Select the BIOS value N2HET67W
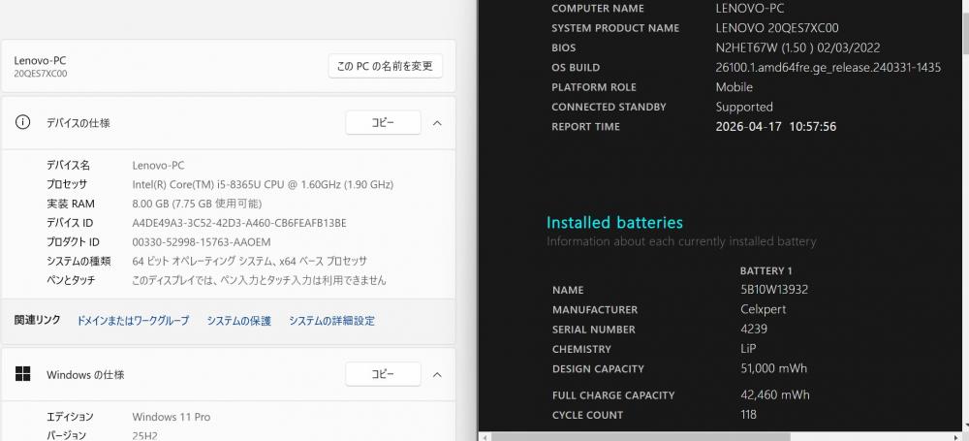This screenshot has width=969, height=441. point(748,47)
